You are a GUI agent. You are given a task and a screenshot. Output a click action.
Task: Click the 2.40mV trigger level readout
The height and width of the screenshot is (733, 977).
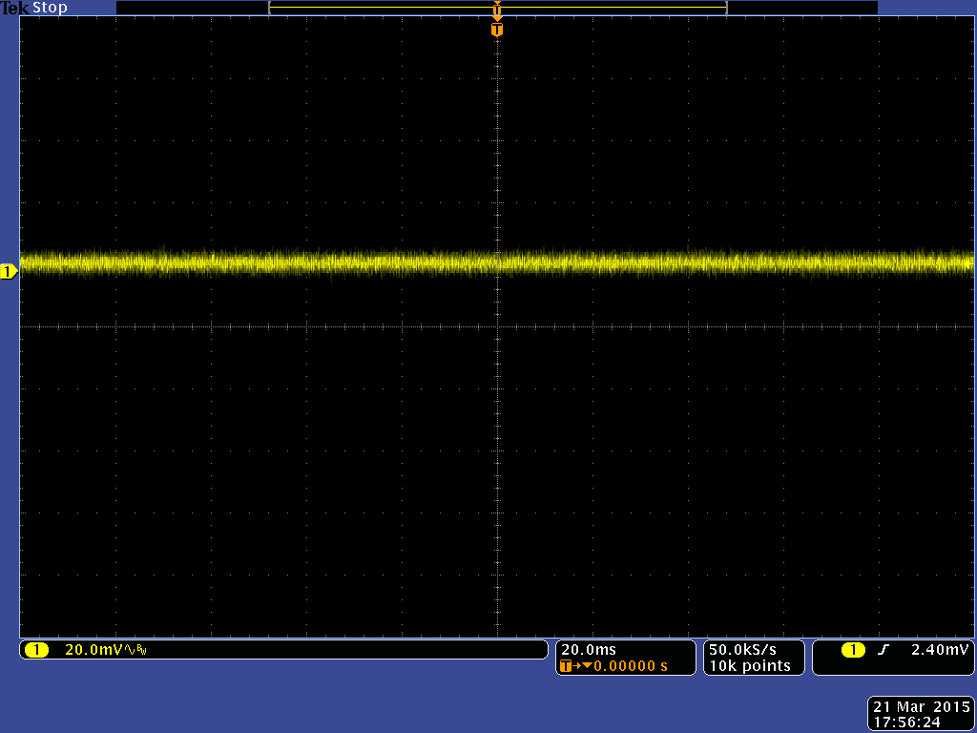click(x=940, y=649)
